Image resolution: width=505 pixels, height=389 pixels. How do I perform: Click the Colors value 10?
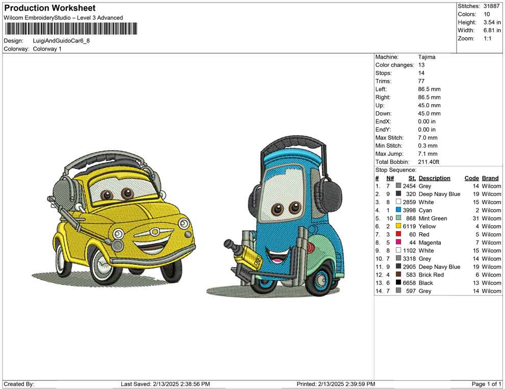(x=487, y=14)
